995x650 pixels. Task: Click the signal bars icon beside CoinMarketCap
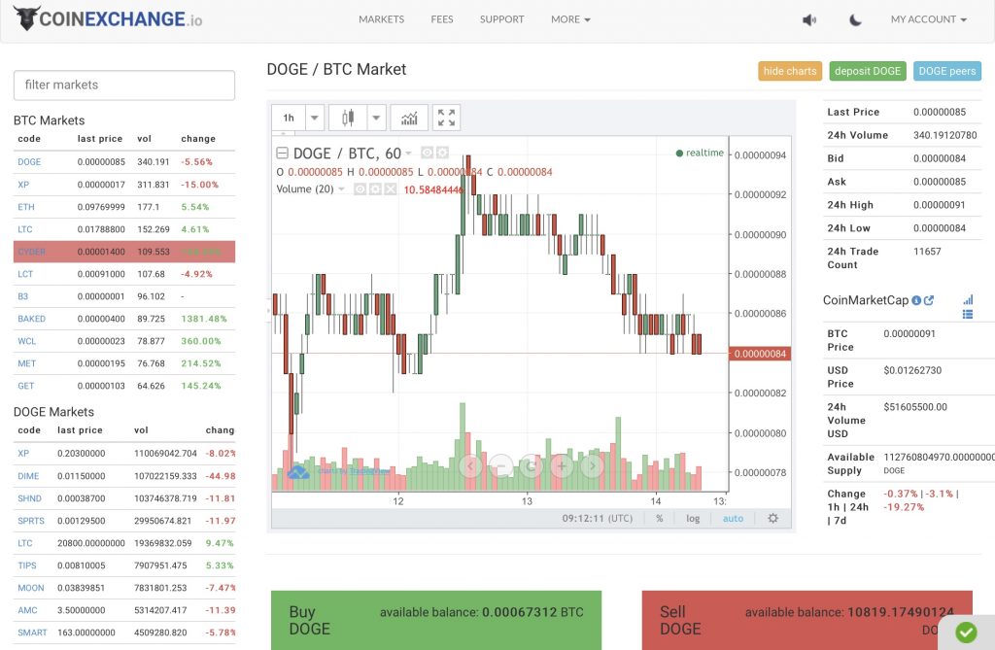968,299
